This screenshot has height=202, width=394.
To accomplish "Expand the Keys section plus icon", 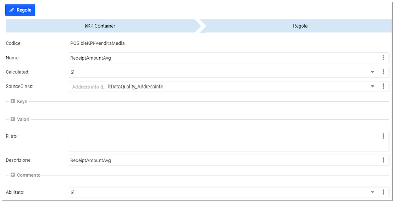I will point(13,101).
